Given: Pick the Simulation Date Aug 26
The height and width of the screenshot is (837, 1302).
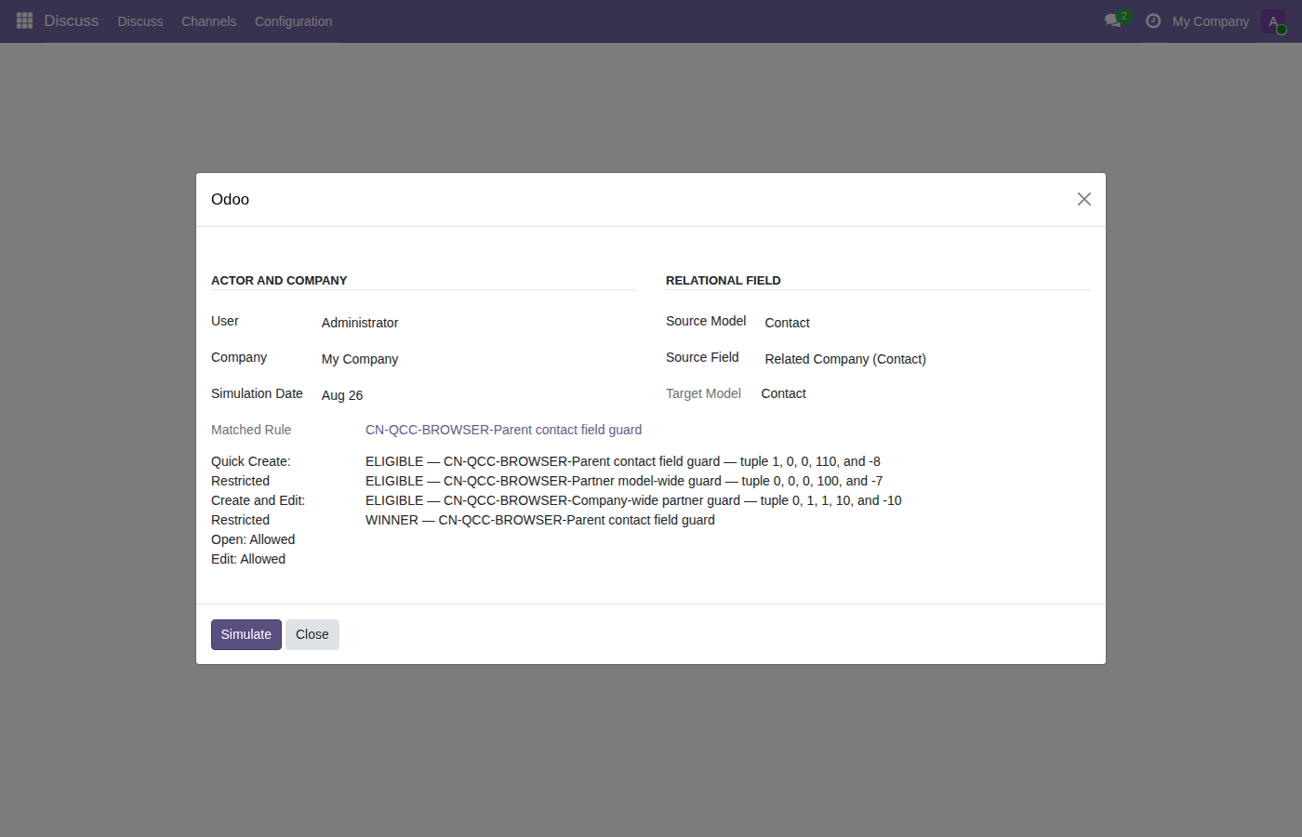Looking at the screenshot, I should point(477,395).
